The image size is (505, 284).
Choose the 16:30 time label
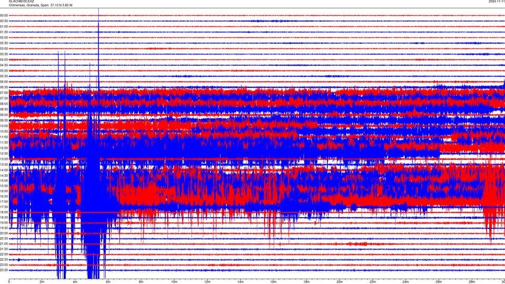4,196
